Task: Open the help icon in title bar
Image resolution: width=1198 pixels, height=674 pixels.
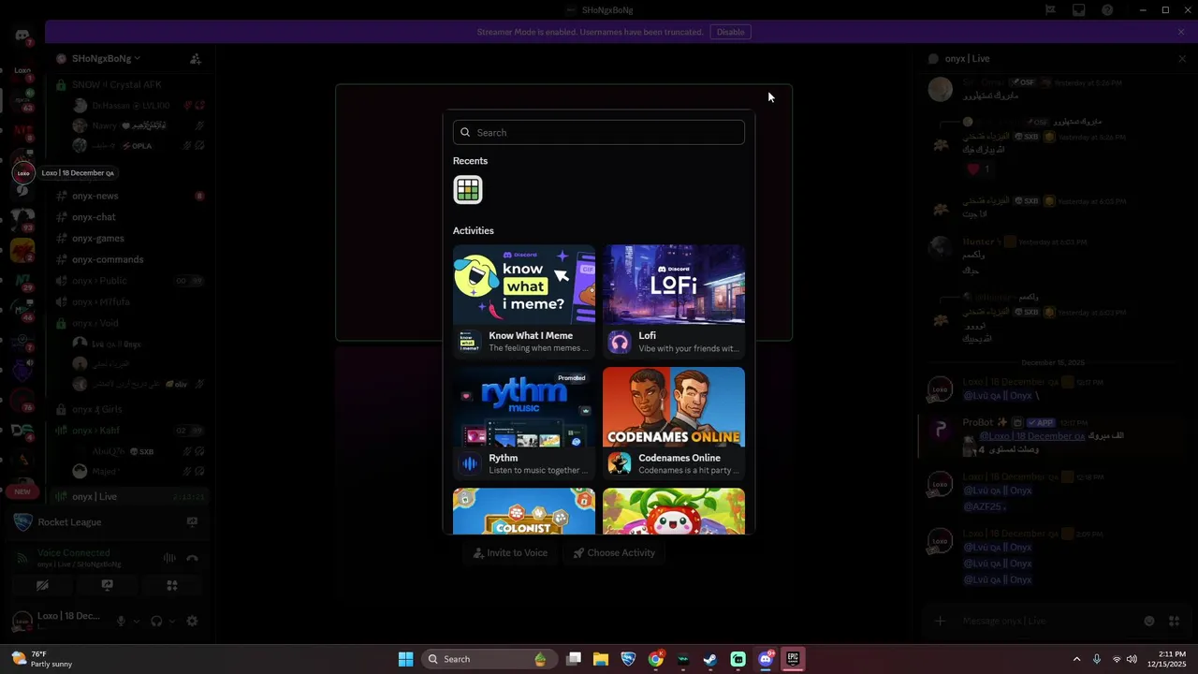Action: pyautogui.click(x=1108, y=10)
